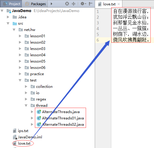This screenshot has width=154, height=148.
Task: Close the love.txt editor tab
Action: (119, 4)
